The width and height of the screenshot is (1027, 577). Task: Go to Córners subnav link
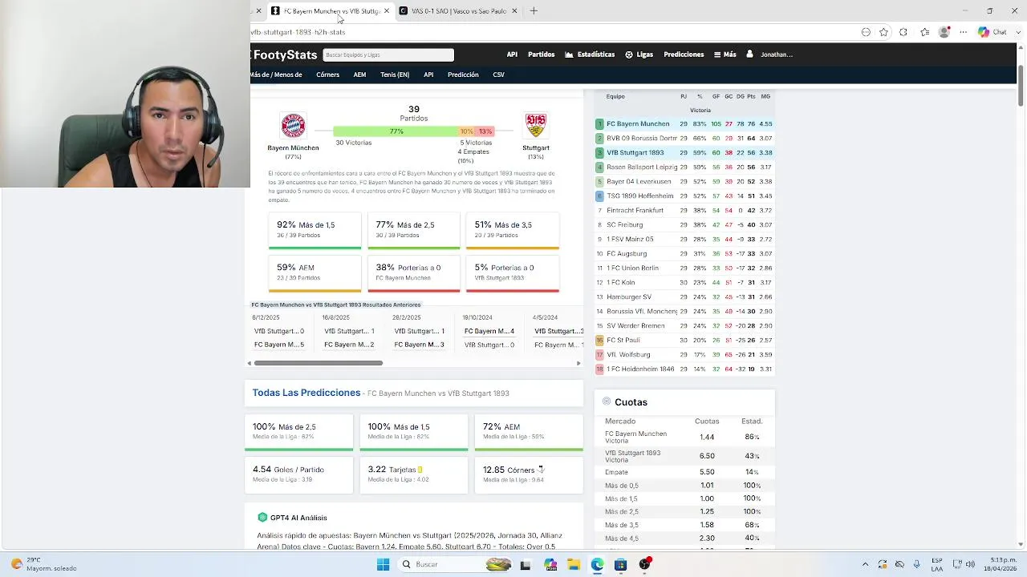(327, 75)
